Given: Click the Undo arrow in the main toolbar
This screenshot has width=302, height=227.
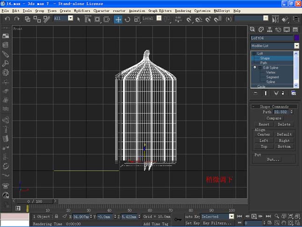Looking at the screenshot, I should click(x=7, y=19).
